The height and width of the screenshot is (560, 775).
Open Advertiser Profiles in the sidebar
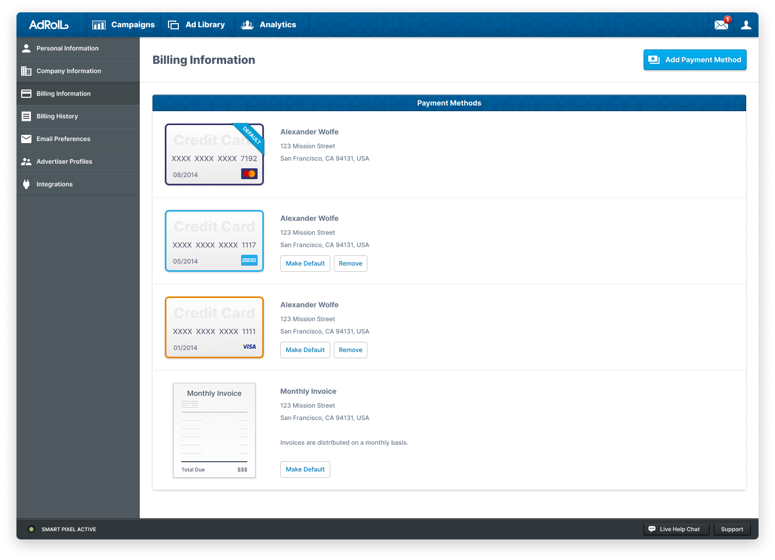point(64,162)
